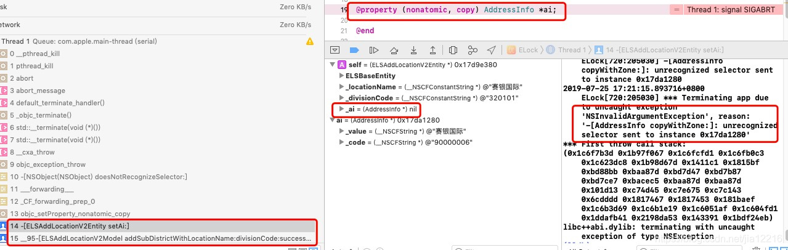Image resolution: width=788 pixels, height=250 pixels.
Task: Open the Debug View Hierarchy button
Action: (453, 50)
